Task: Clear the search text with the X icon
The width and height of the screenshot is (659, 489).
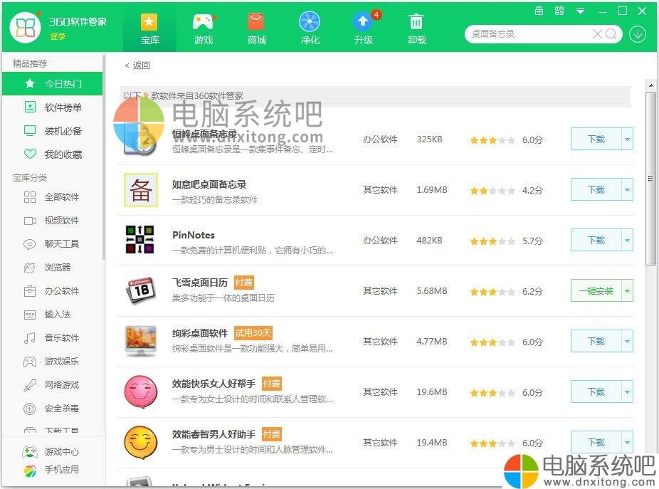Action: [x=597, y=34]
